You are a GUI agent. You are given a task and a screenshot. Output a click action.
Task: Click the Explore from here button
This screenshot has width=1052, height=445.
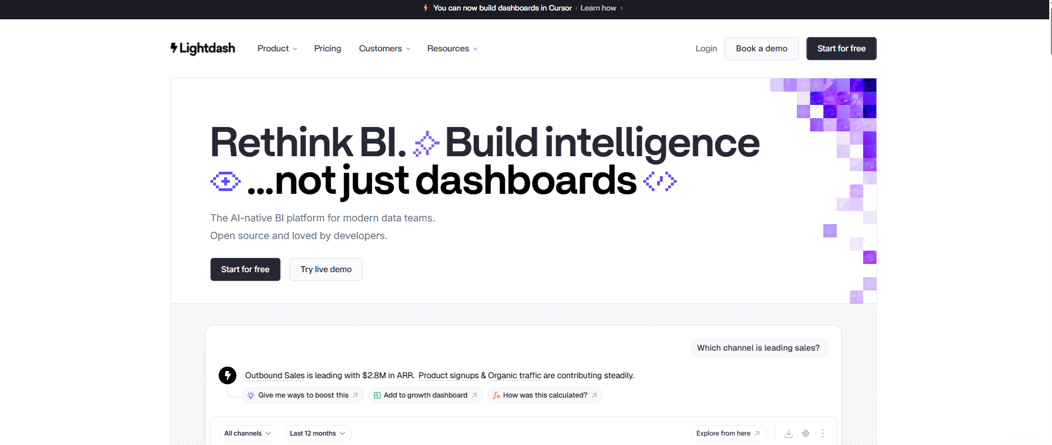(728, 433)
